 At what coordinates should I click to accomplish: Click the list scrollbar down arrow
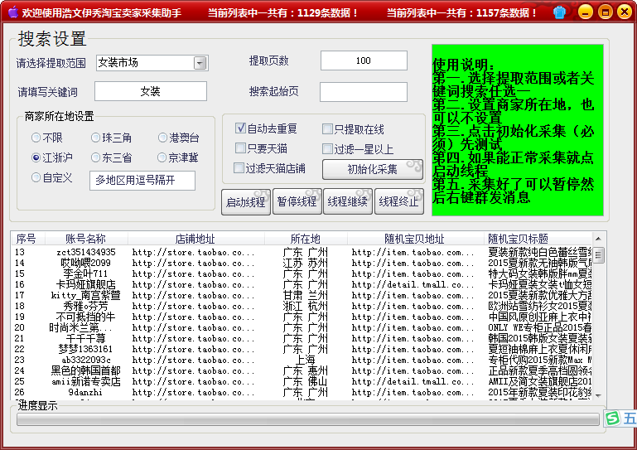(598, 394)
